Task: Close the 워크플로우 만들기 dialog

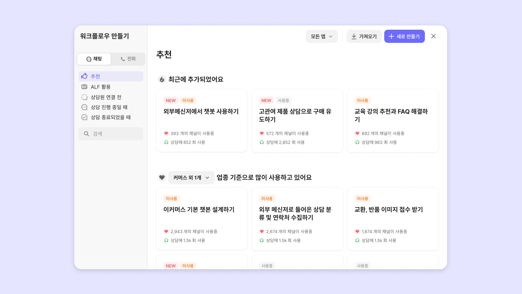Action: coord(433,36)
